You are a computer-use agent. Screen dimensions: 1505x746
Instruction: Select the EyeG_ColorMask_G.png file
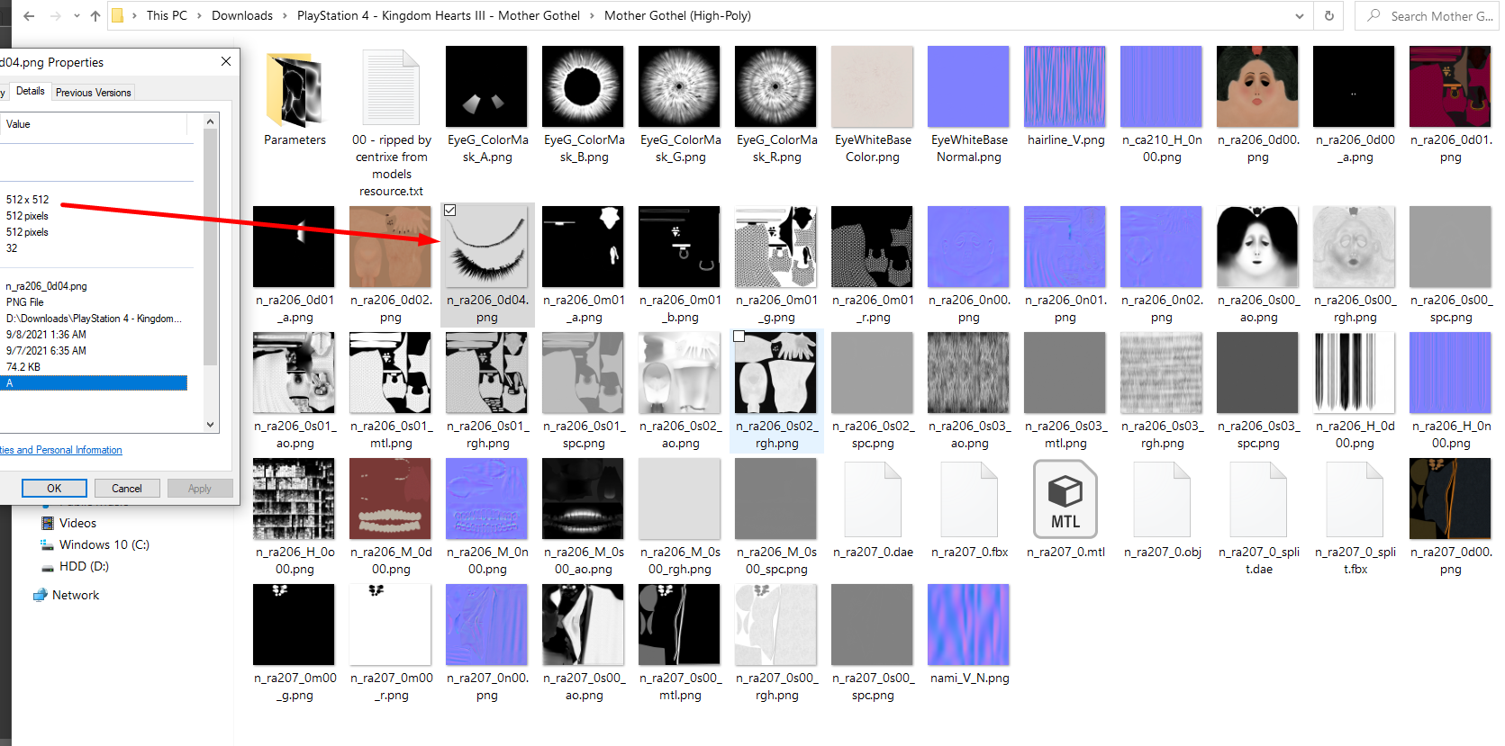(x=680, y=105)
